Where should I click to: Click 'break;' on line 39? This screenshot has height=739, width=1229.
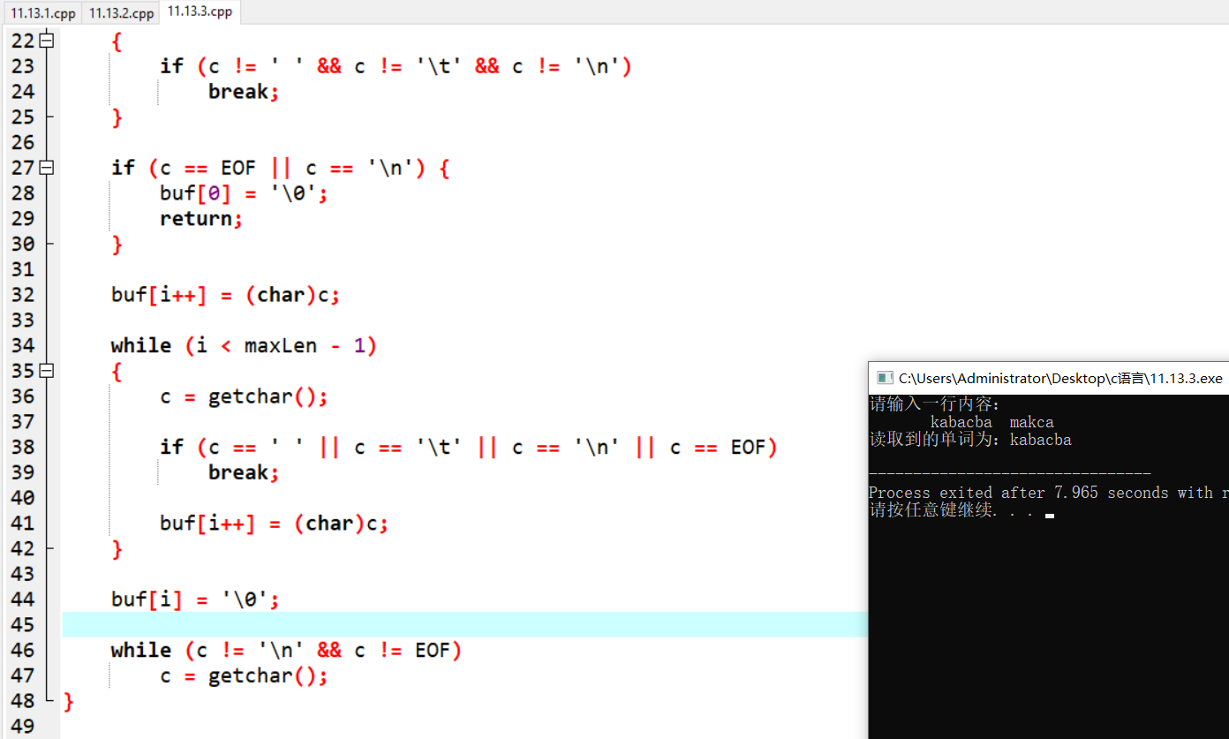(244, 472)
